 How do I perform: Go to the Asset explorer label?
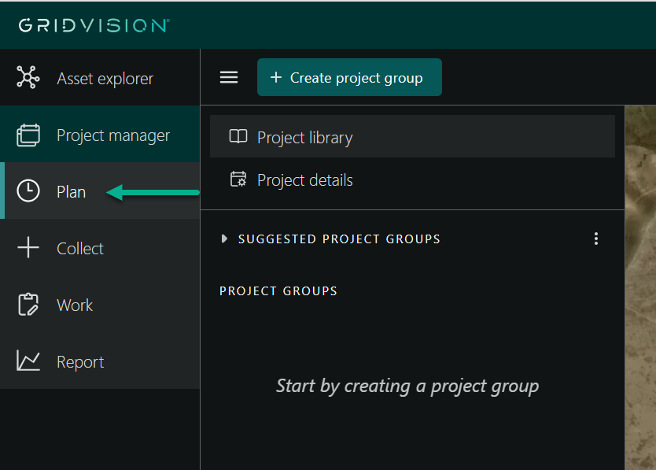[x=105, y=79]
